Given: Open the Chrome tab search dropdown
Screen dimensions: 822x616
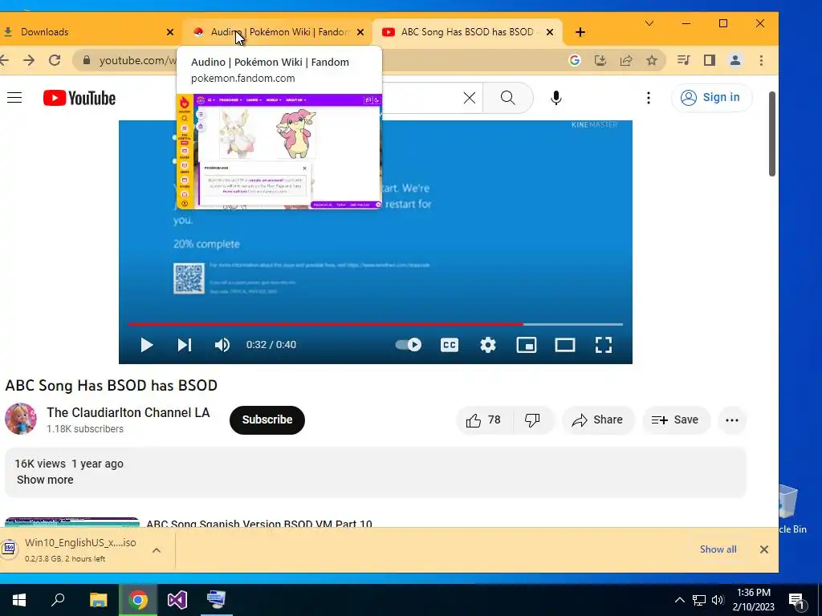Looking at the screenshot, I should click(649, 23).
